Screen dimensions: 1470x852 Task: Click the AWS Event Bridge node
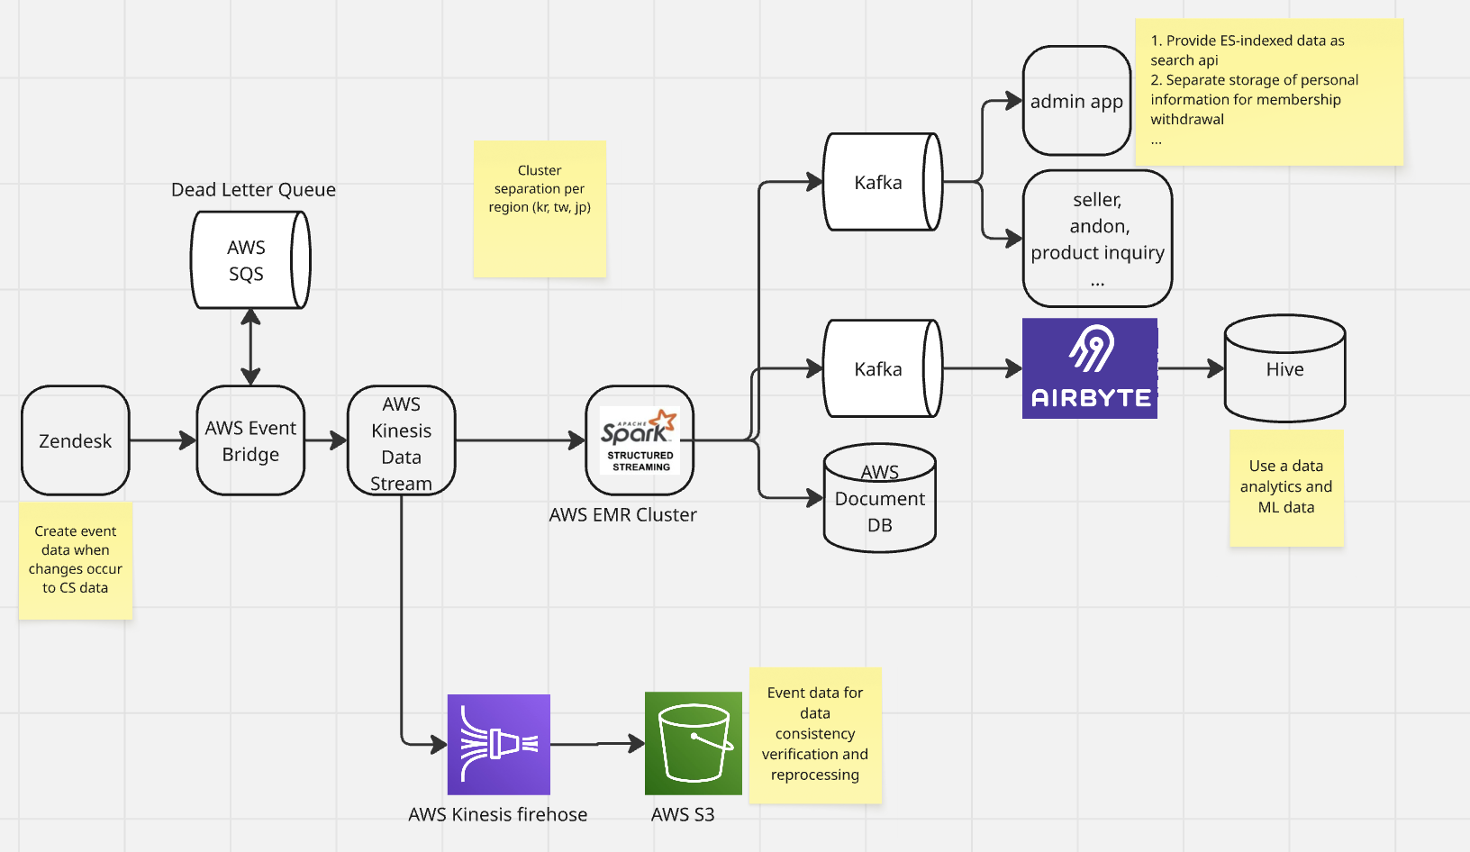250,440
